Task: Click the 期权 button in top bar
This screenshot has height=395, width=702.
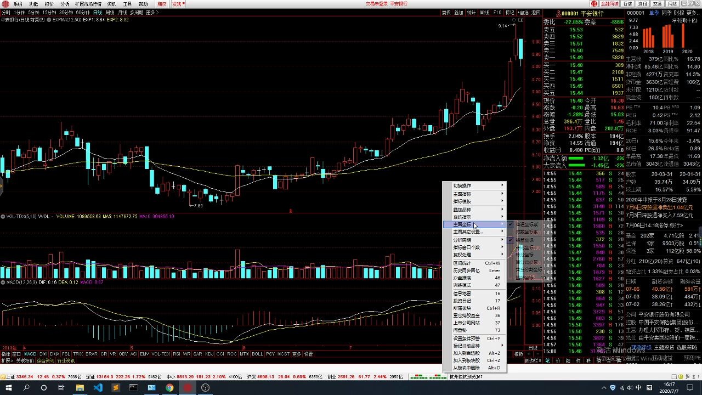Action: coord(162,4)
